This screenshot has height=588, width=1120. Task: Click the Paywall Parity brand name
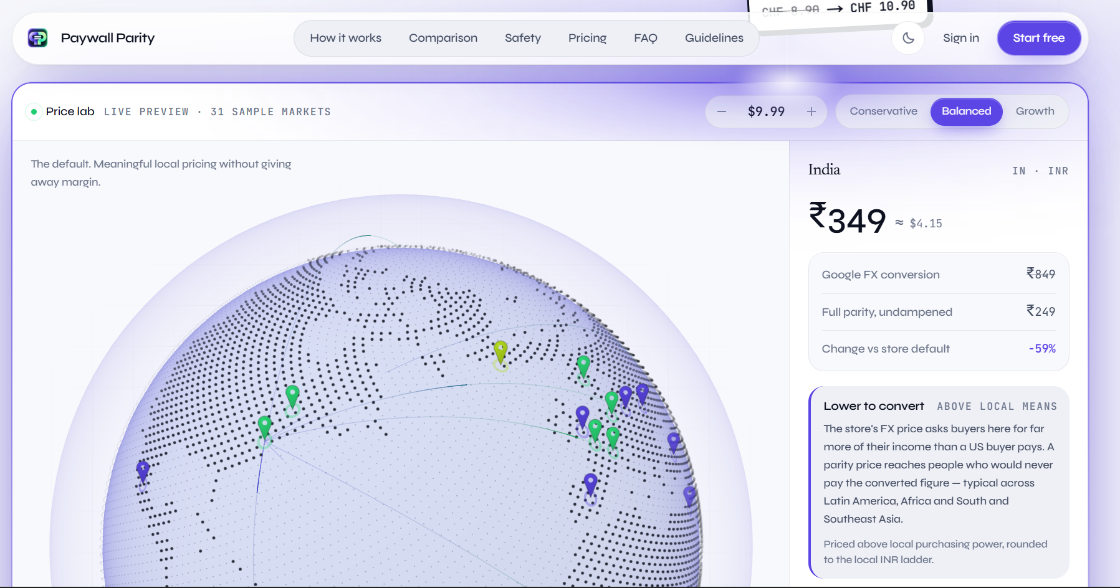coord(108,38)
